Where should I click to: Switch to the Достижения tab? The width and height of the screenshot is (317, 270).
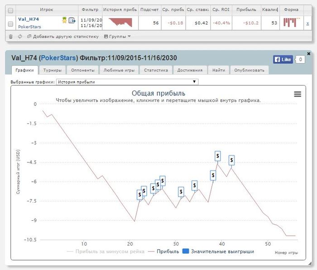pyautogui.click(x=190, y=70)
